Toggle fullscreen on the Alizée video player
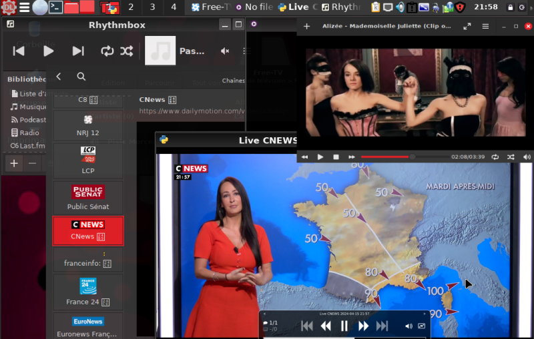The width and height of the screenshot is (534, 339). (x=467, y=27)
